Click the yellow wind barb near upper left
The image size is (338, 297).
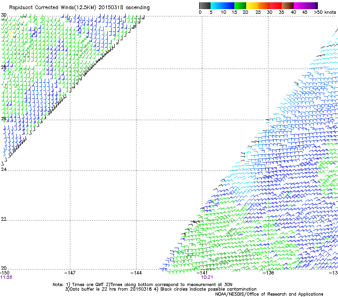(10, 34)
